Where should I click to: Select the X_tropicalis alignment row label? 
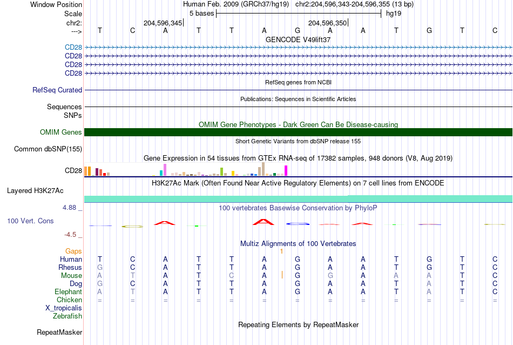pos(64,308)
